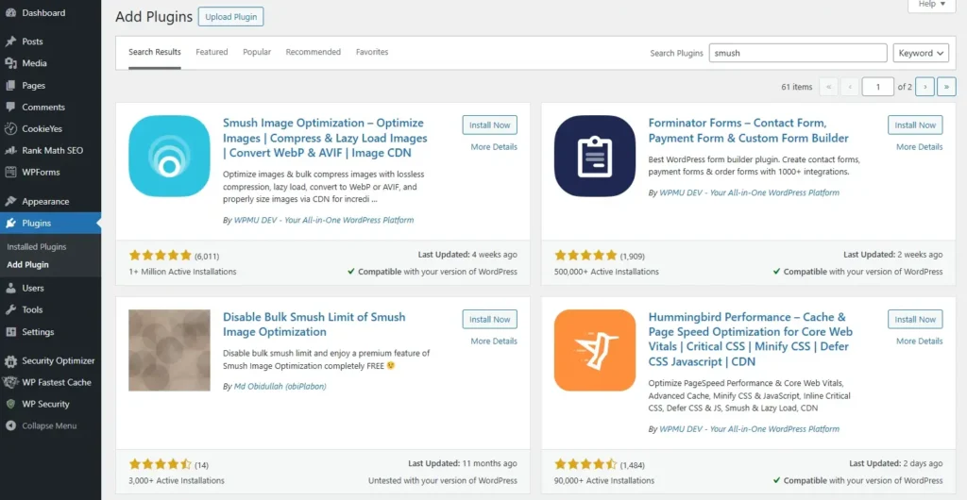
Task: Click the Posts pushpin icon
Action: point(10,42)
